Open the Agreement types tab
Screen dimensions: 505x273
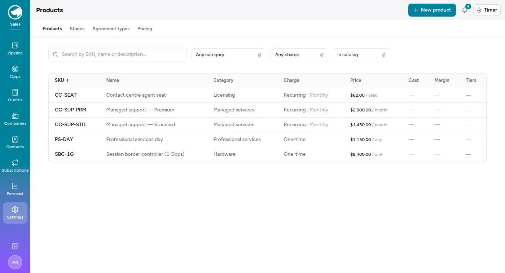[111, 29]
